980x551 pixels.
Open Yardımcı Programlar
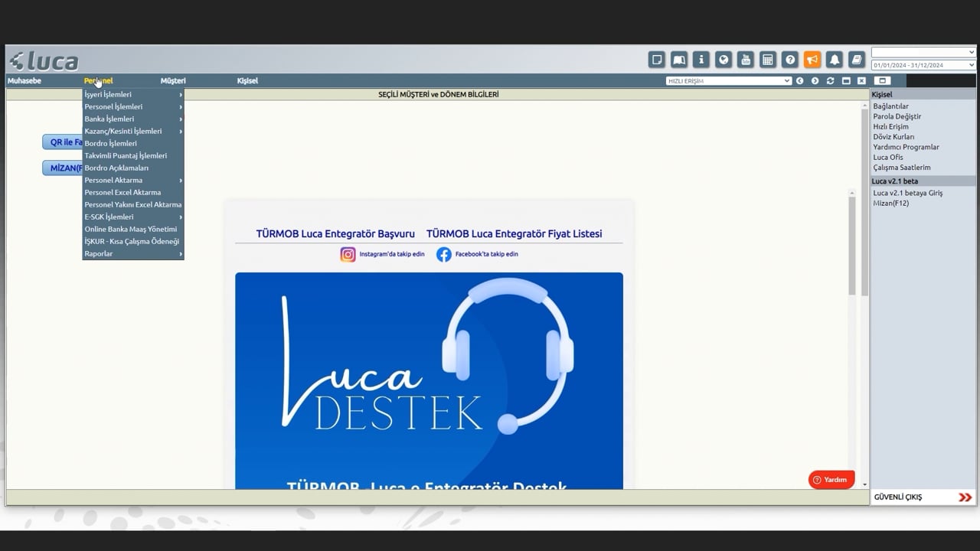(x=906, y=147)
